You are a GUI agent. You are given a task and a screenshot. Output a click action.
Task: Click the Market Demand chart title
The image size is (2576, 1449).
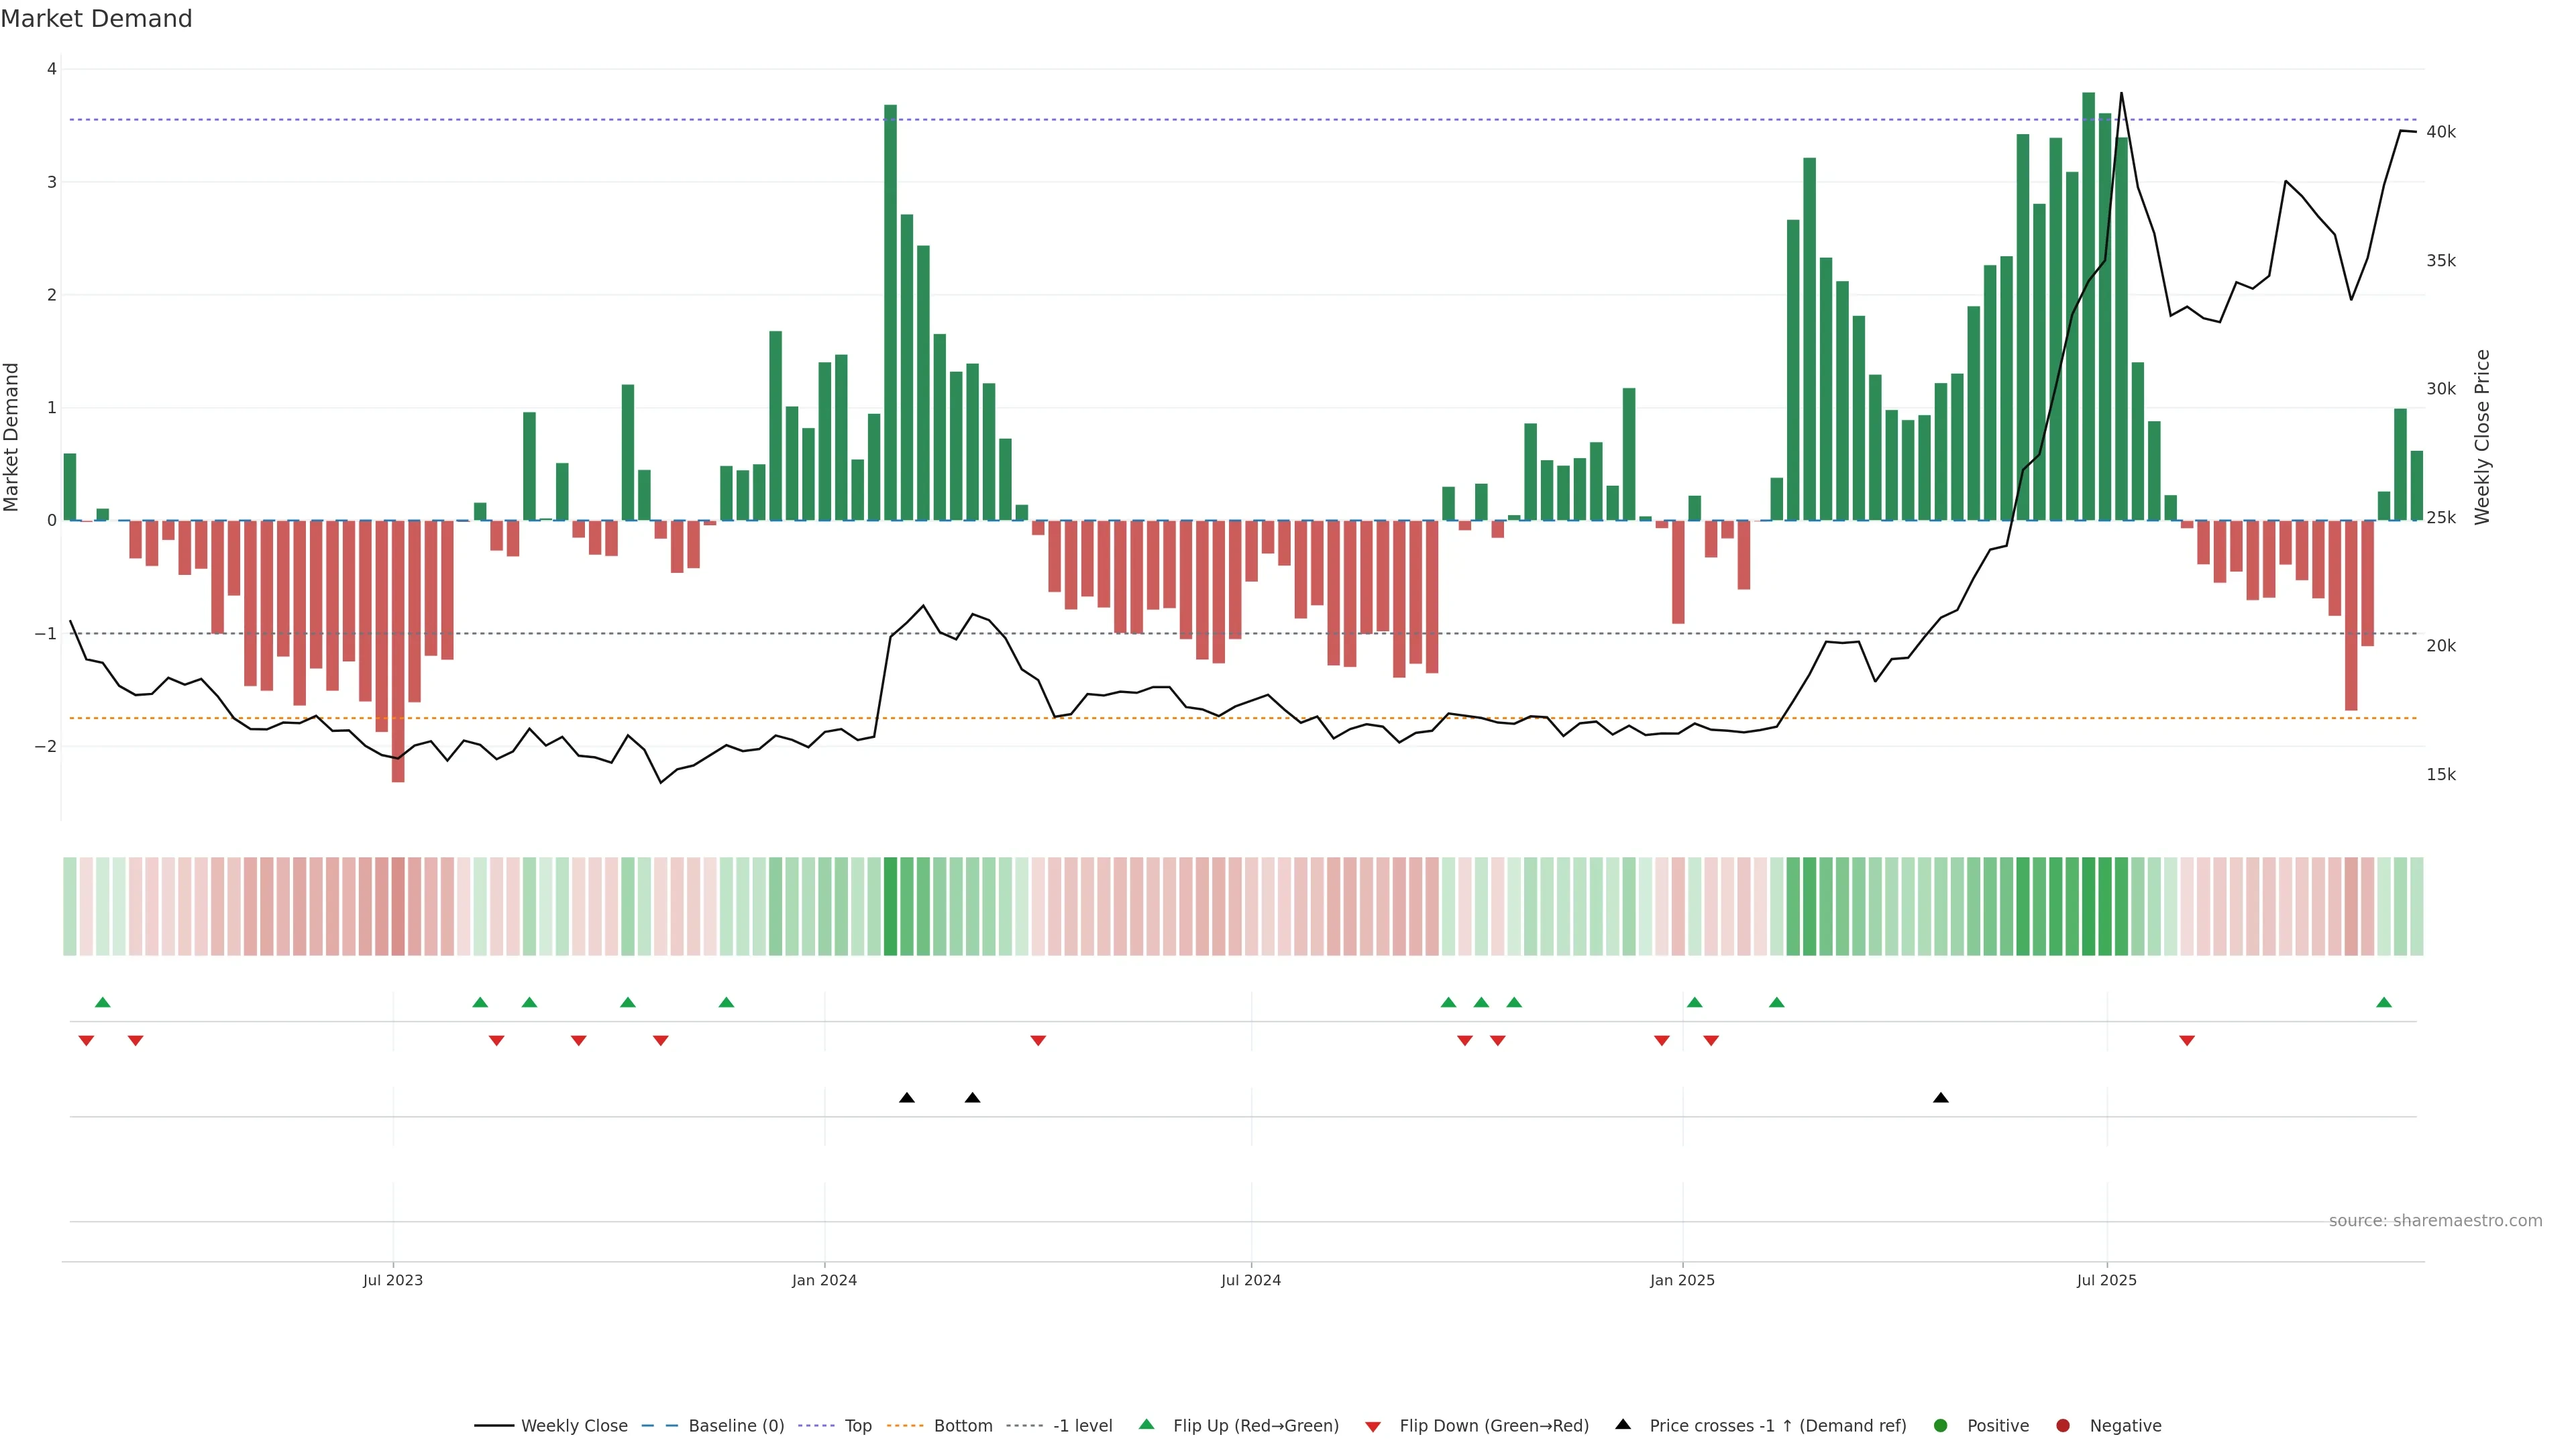[x=96, y=19]
